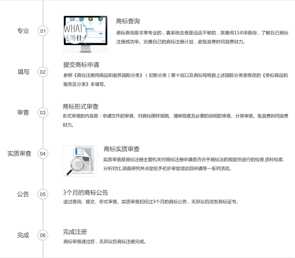Viewport: 295px width, 258px height.
Task: Click the 完成注册 heading
Action: tap(75, 232)
